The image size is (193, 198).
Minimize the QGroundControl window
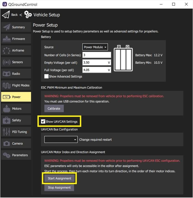point(161,4)
